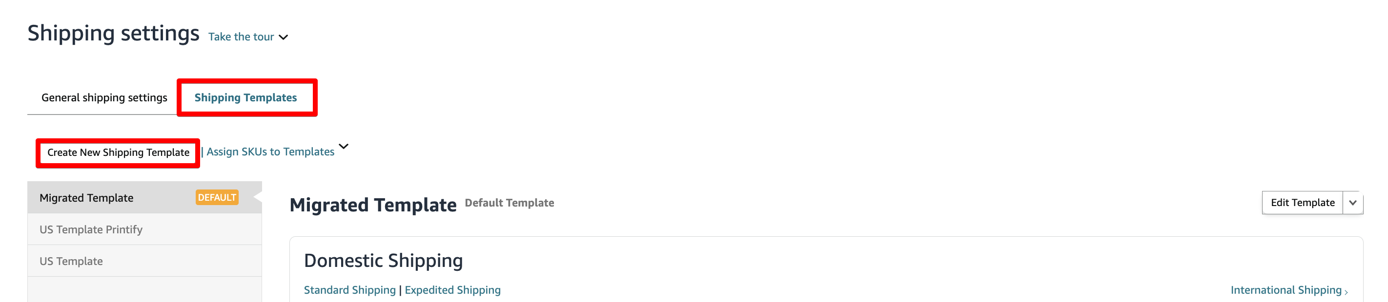Screen dimensions: 1388x302
Task: Select Migrated Template in the list
Action: (x=86, y=198)
